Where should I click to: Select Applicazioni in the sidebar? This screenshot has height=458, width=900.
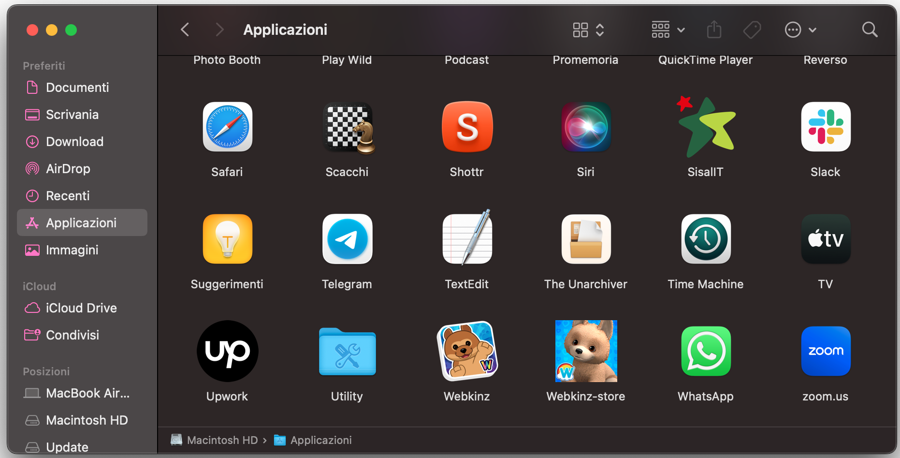81,222
